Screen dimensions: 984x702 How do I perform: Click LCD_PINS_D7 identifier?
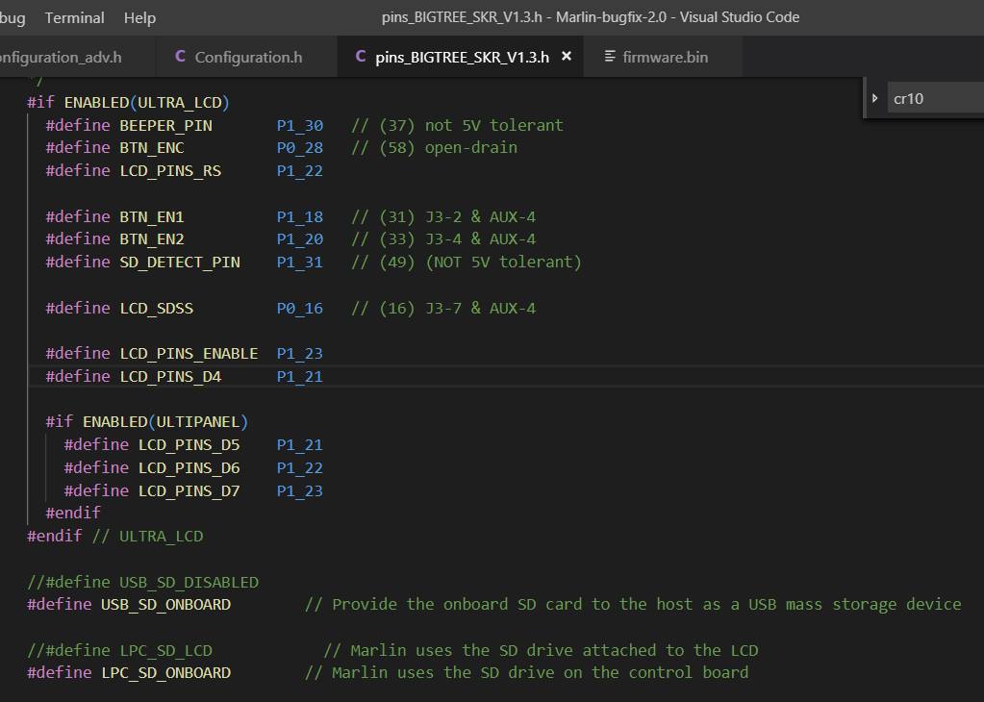click(189, 490)
